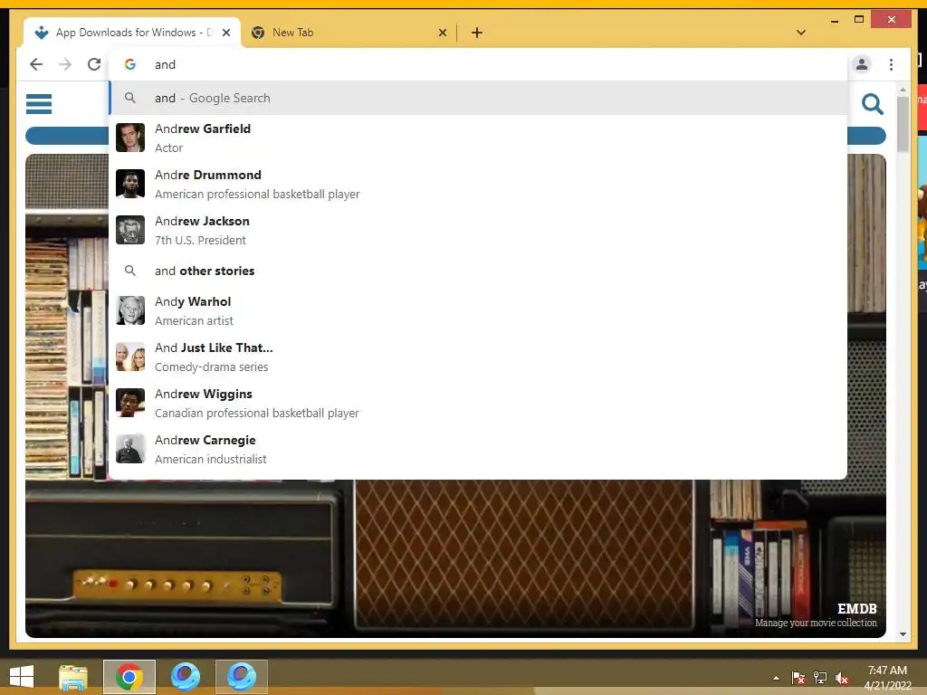Click the Google G icon in address bar
The height and width of the screenshot is (695, 927).
point(130,64)
